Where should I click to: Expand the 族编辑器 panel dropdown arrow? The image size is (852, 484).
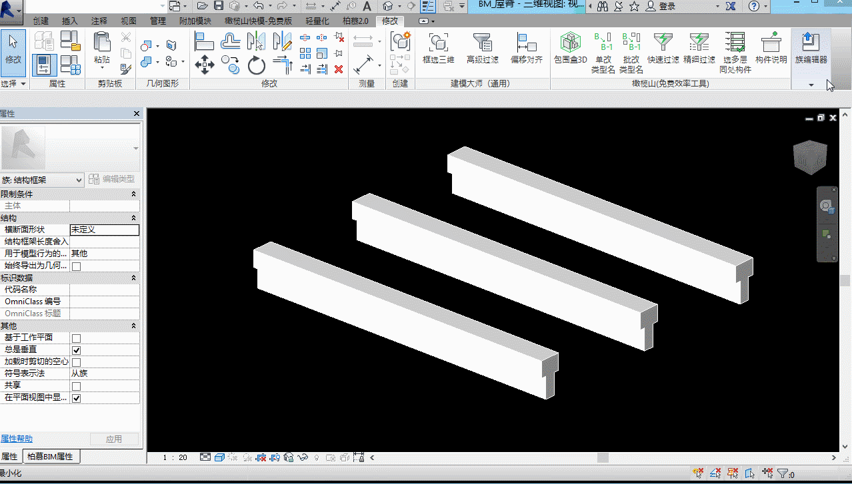[811, 85]
